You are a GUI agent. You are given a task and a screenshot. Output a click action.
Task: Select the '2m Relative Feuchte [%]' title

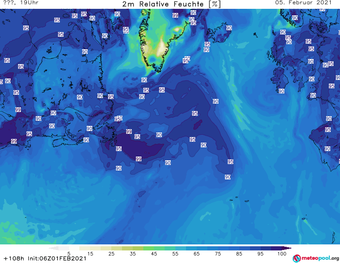172,4
